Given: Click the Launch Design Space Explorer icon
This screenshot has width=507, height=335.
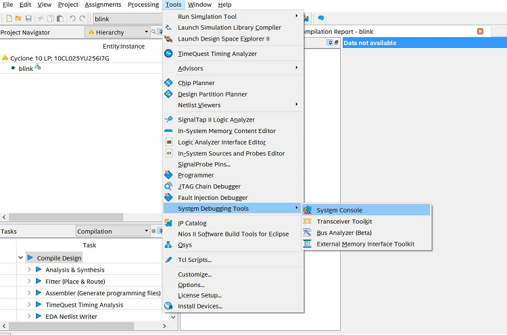Looking at the screenshot, I should tap(168, 38).
